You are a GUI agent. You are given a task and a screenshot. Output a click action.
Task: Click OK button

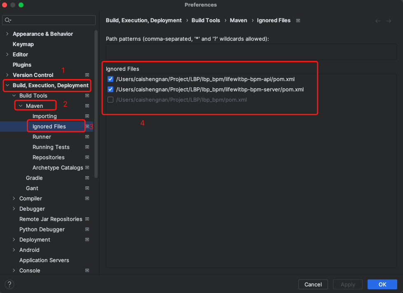point(382,284)
